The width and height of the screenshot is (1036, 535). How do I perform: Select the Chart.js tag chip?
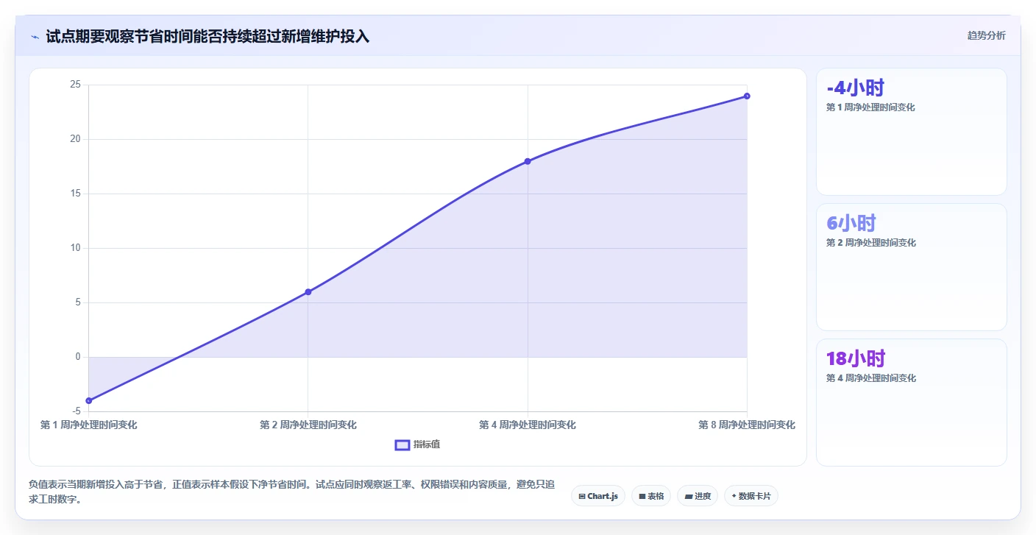598,496
